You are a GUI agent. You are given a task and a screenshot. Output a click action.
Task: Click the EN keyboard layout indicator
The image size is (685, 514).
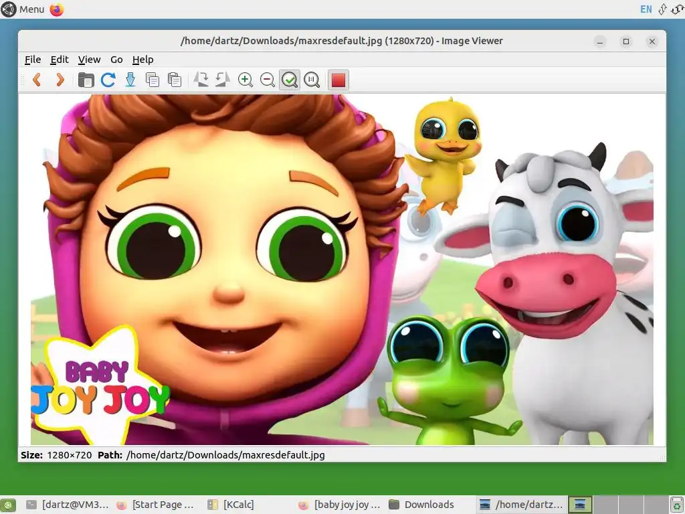(x=646, y=9)
